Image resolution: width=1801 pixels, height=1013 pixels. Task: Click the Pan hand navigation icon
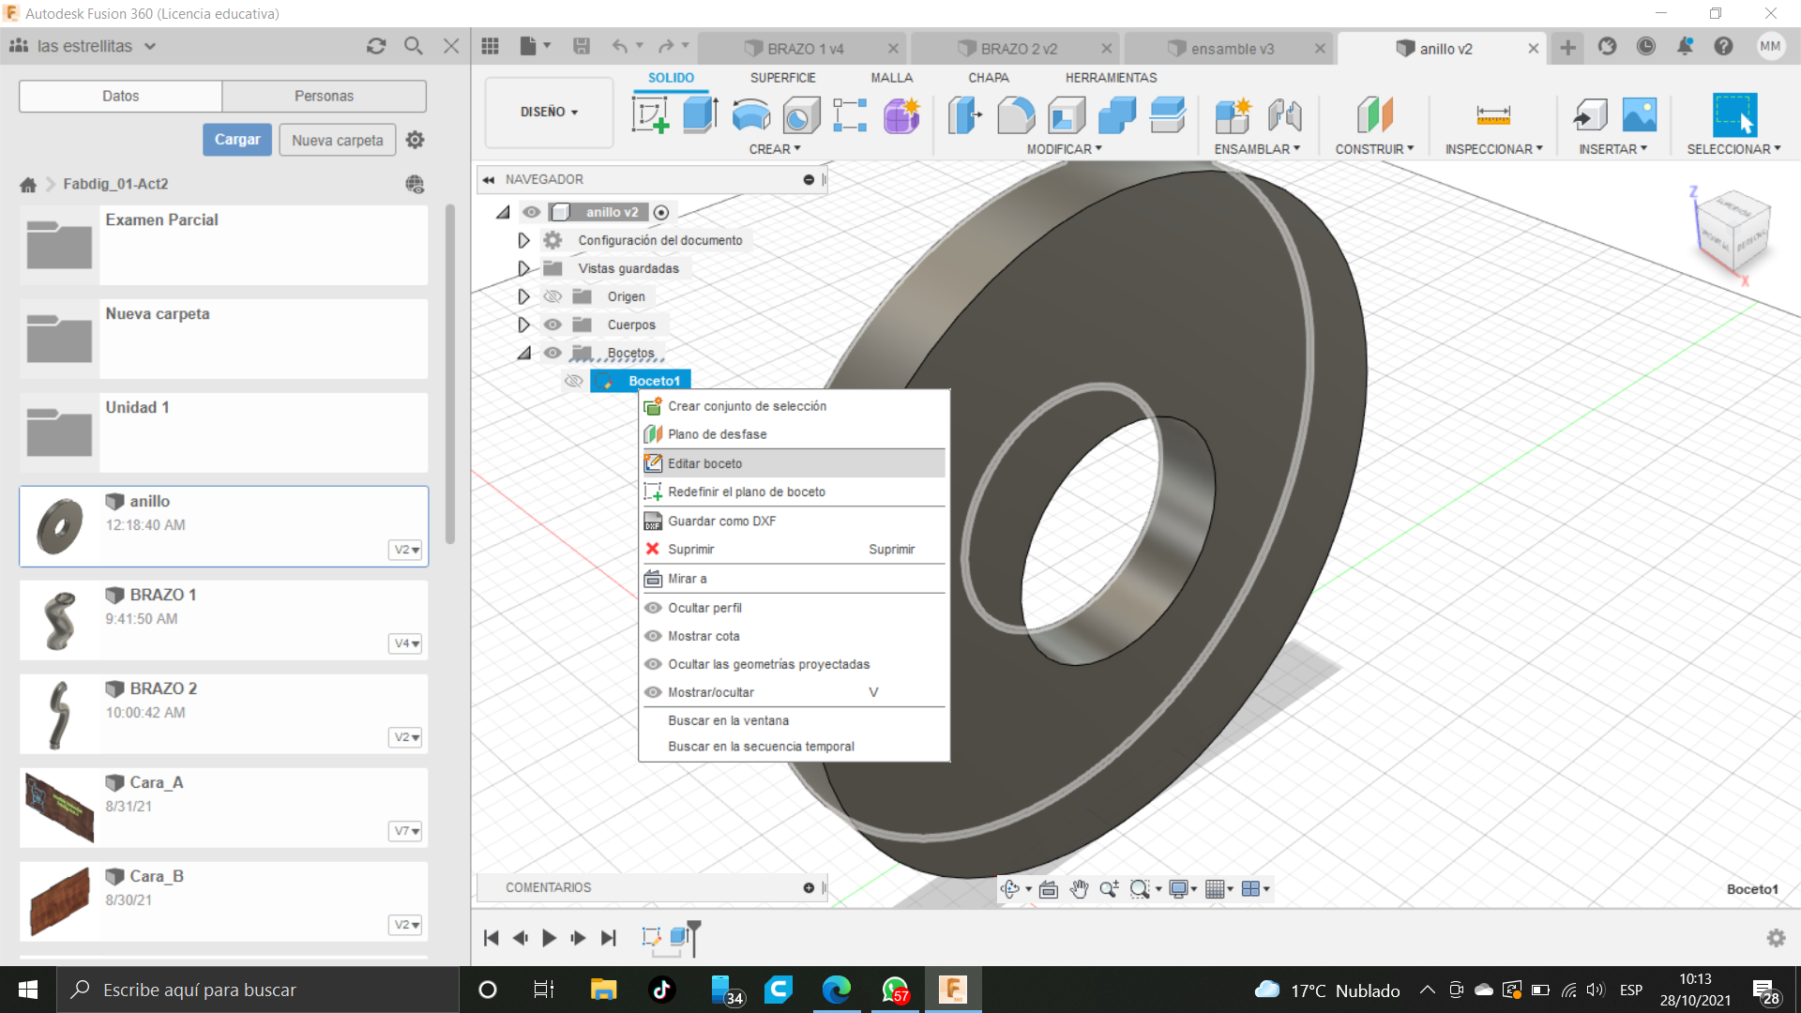(1079, 889)
